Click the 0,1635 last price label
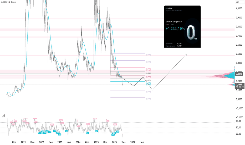 pos(239,85)
